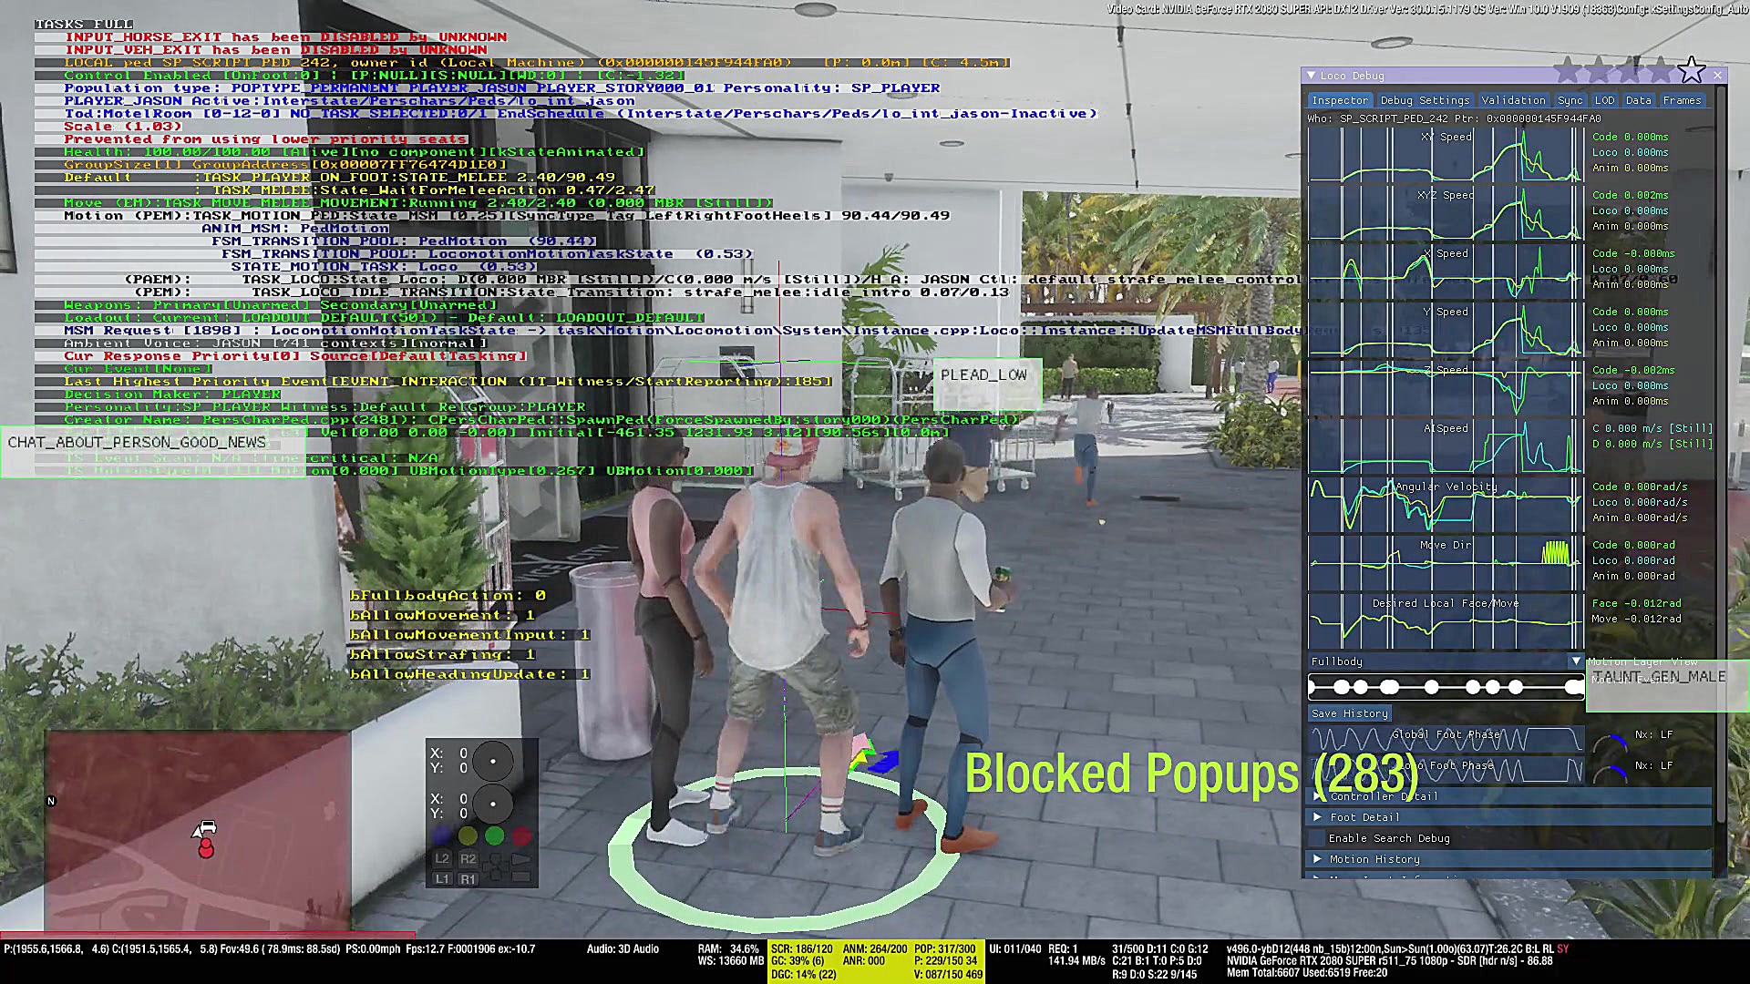1750x984 pixels.
Task: Click the red player blip on minimap
Action: click(x=206, y=848)
